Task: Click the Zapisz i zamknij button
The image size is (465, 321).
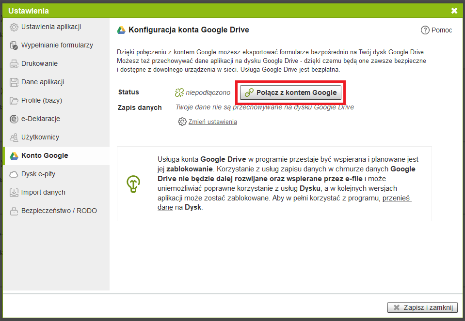Action: coord(422,307)
